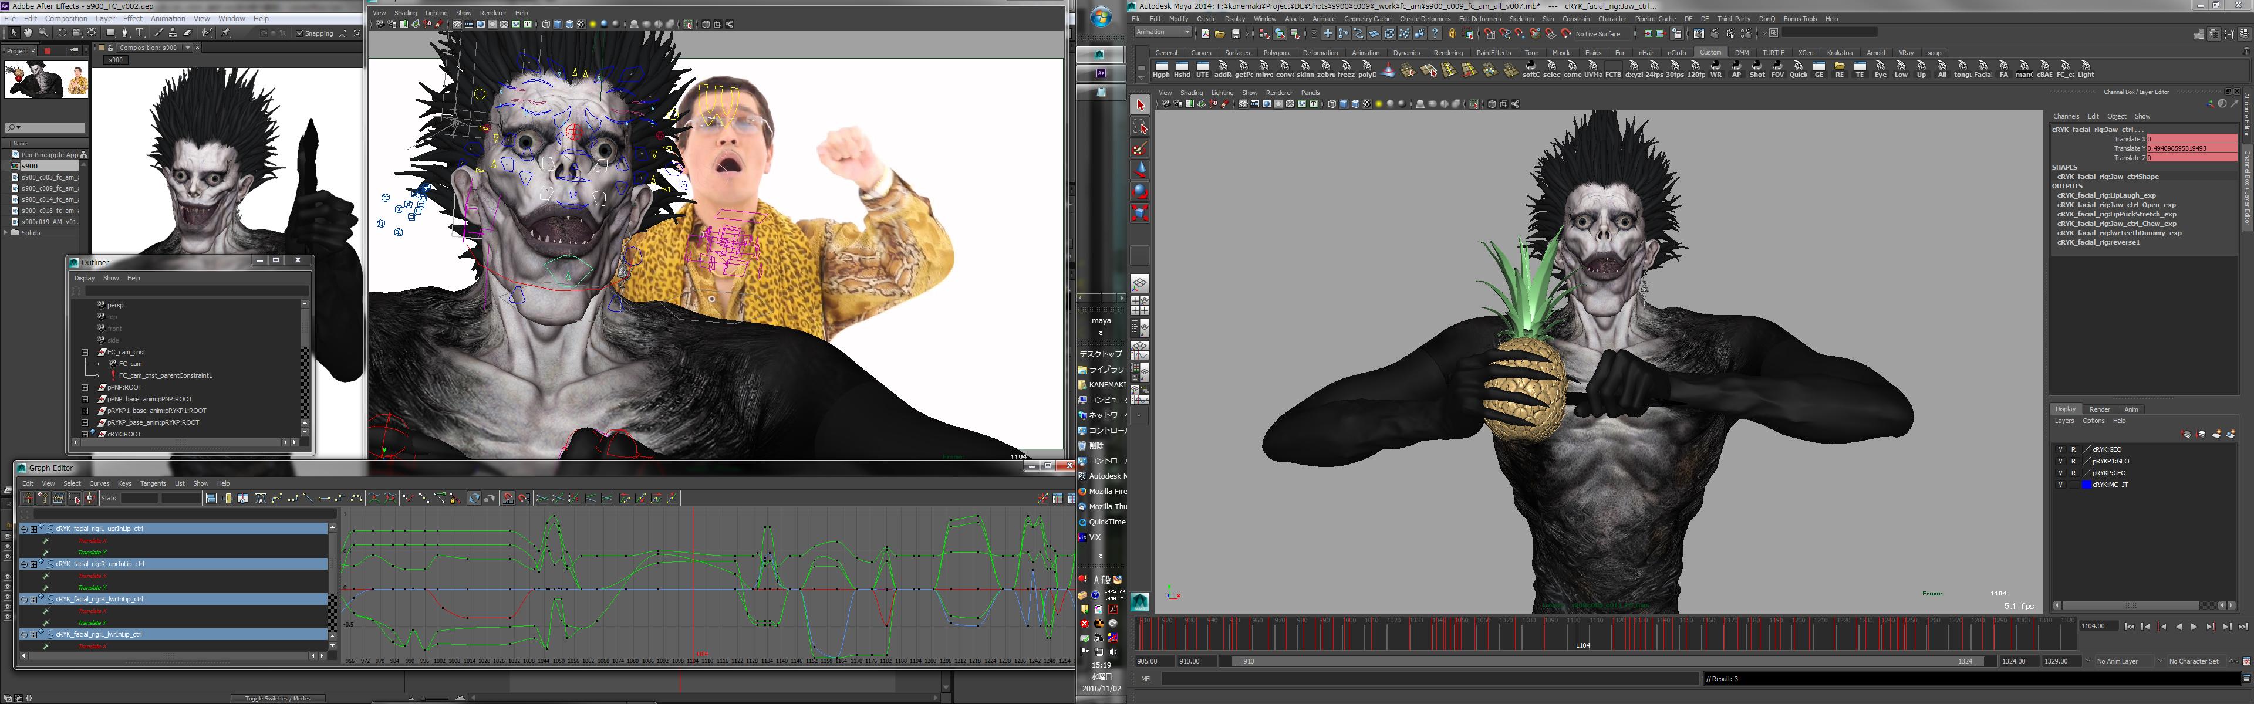Click the save scene icon in Maya toolbar

[x=1236, y=33]
